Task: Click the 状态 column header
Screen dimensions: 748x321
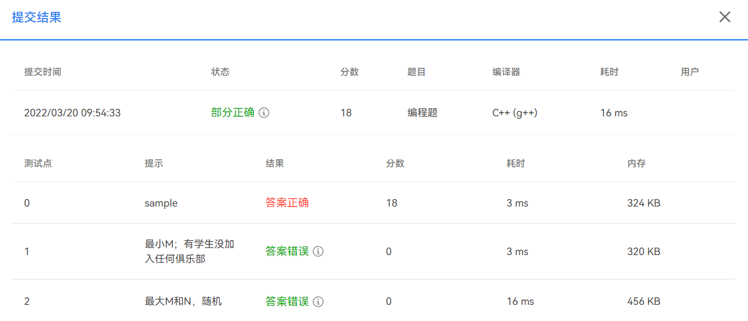Action: point(220,72)
